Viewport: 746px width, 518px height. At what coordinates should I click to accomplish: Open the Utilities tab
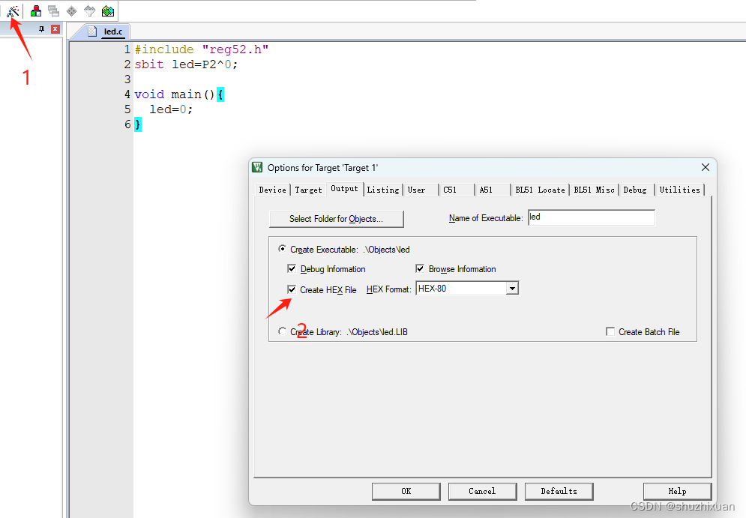click(x=679, y=190)
